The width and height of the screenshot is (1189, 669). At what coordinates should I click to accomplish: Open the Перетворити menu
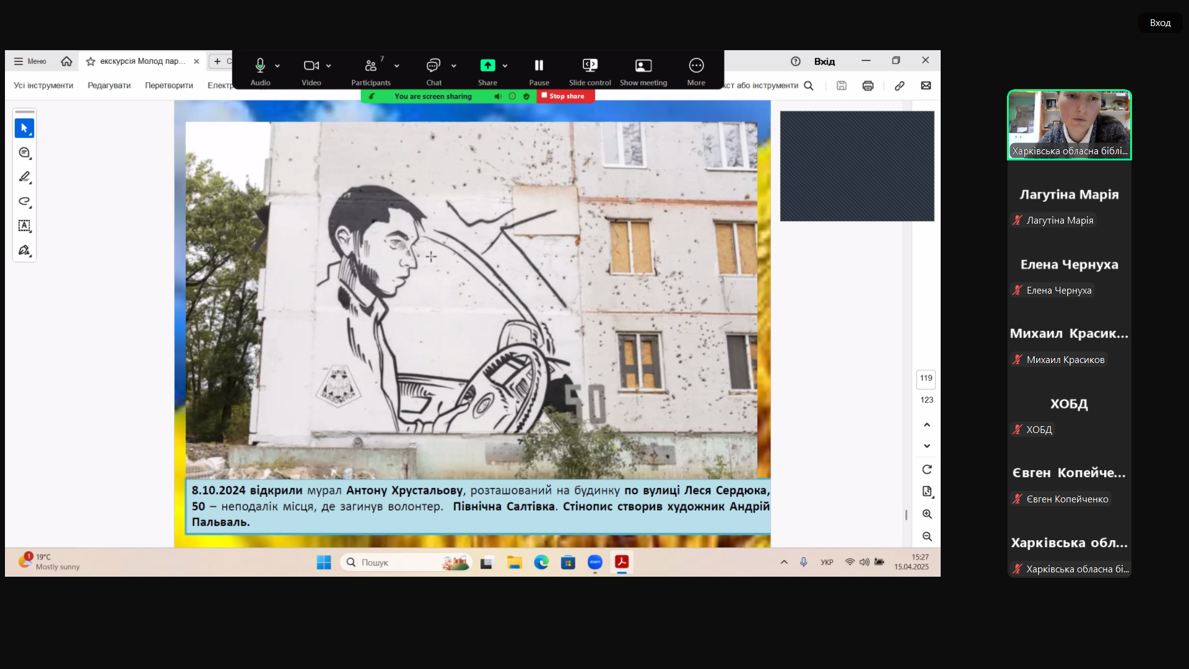pyautogui.click(x=168, y=85)
